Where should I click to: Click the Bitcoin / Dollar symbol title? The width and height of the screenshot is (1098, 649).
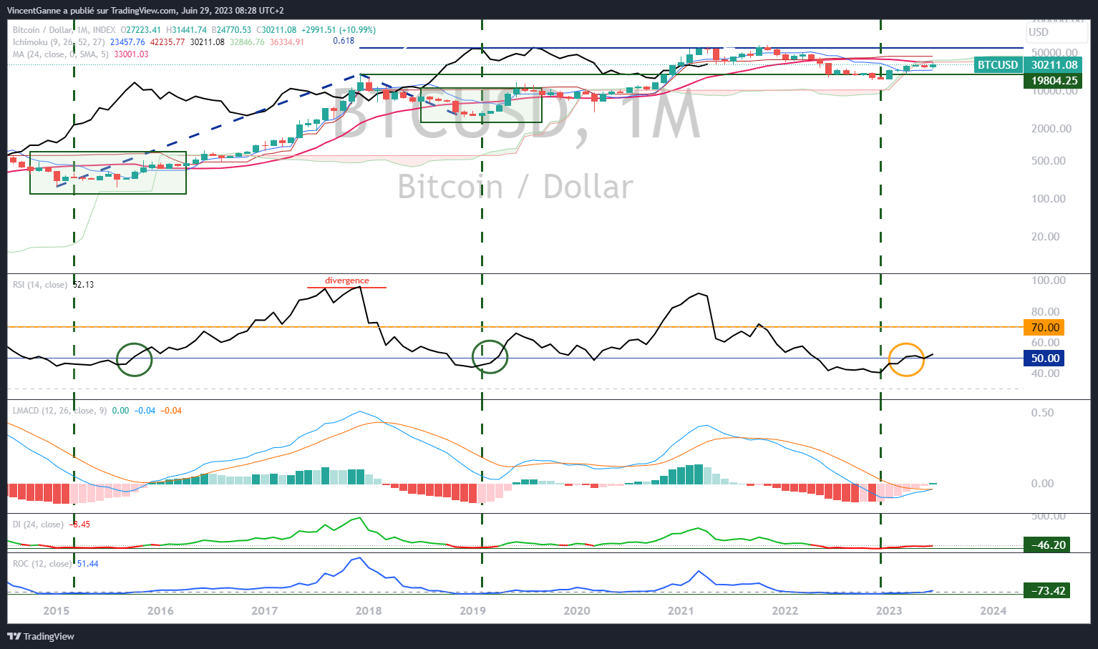pyautogui.click(x=43, y=30)
